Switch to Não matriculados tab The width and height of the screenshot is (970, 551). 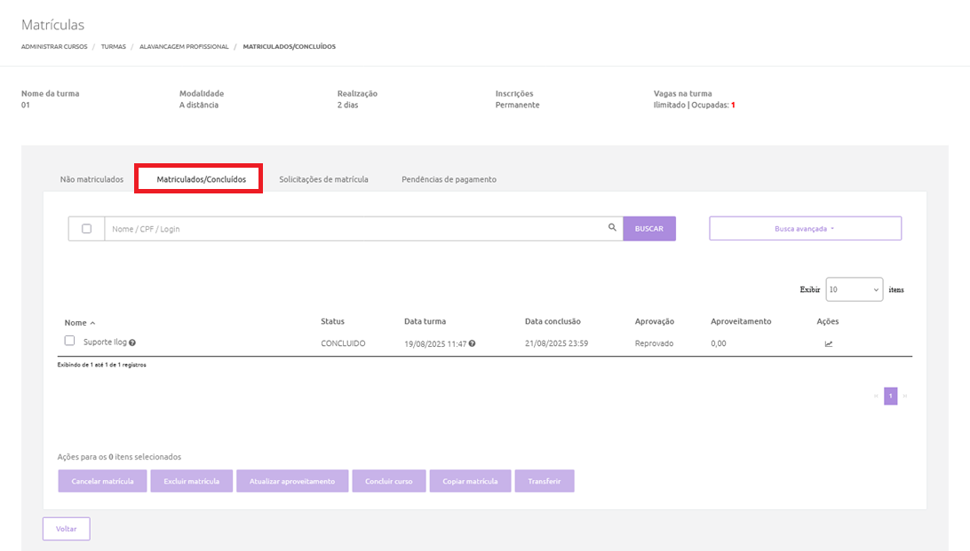[x=91, y=179]
